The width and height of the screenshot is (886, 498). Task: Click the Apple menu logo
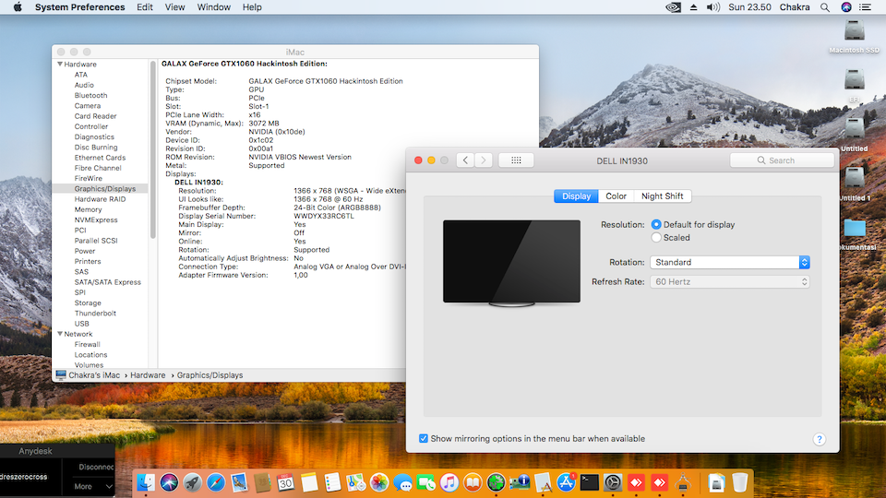tap(18, 7)
